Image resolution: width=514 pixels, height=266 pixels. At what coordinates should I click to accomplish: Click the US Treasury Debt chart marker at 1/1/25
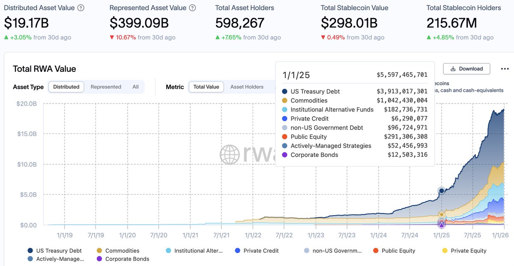[x=442, y=191]
